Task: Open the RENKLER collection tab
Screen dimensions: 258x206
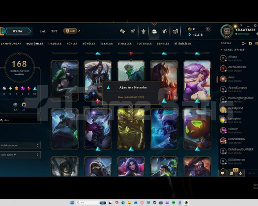Action: click(163, 44)
